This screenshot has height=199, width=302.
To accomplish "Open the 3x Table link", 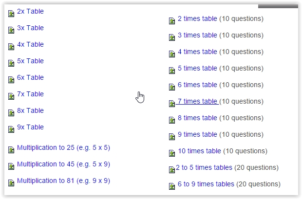I will click(x=30, y=28).
